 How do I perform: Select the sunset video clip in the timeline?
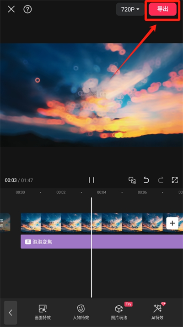tap(102, 223)
